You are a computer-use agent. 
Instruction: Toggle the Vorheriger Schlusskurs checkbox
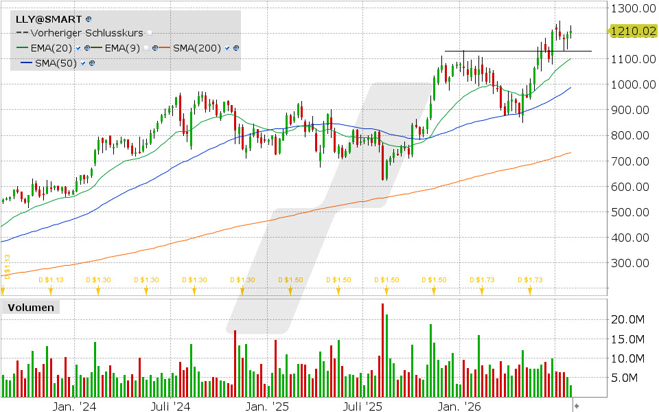click(150, 33)
